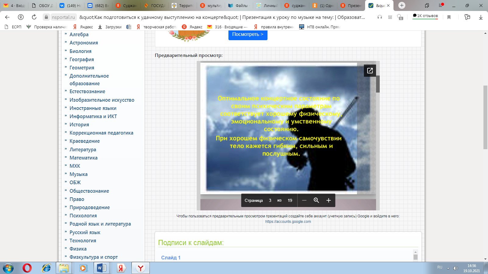Bookmark this page
The image size is (488, 274).
(x=449, y=17)
